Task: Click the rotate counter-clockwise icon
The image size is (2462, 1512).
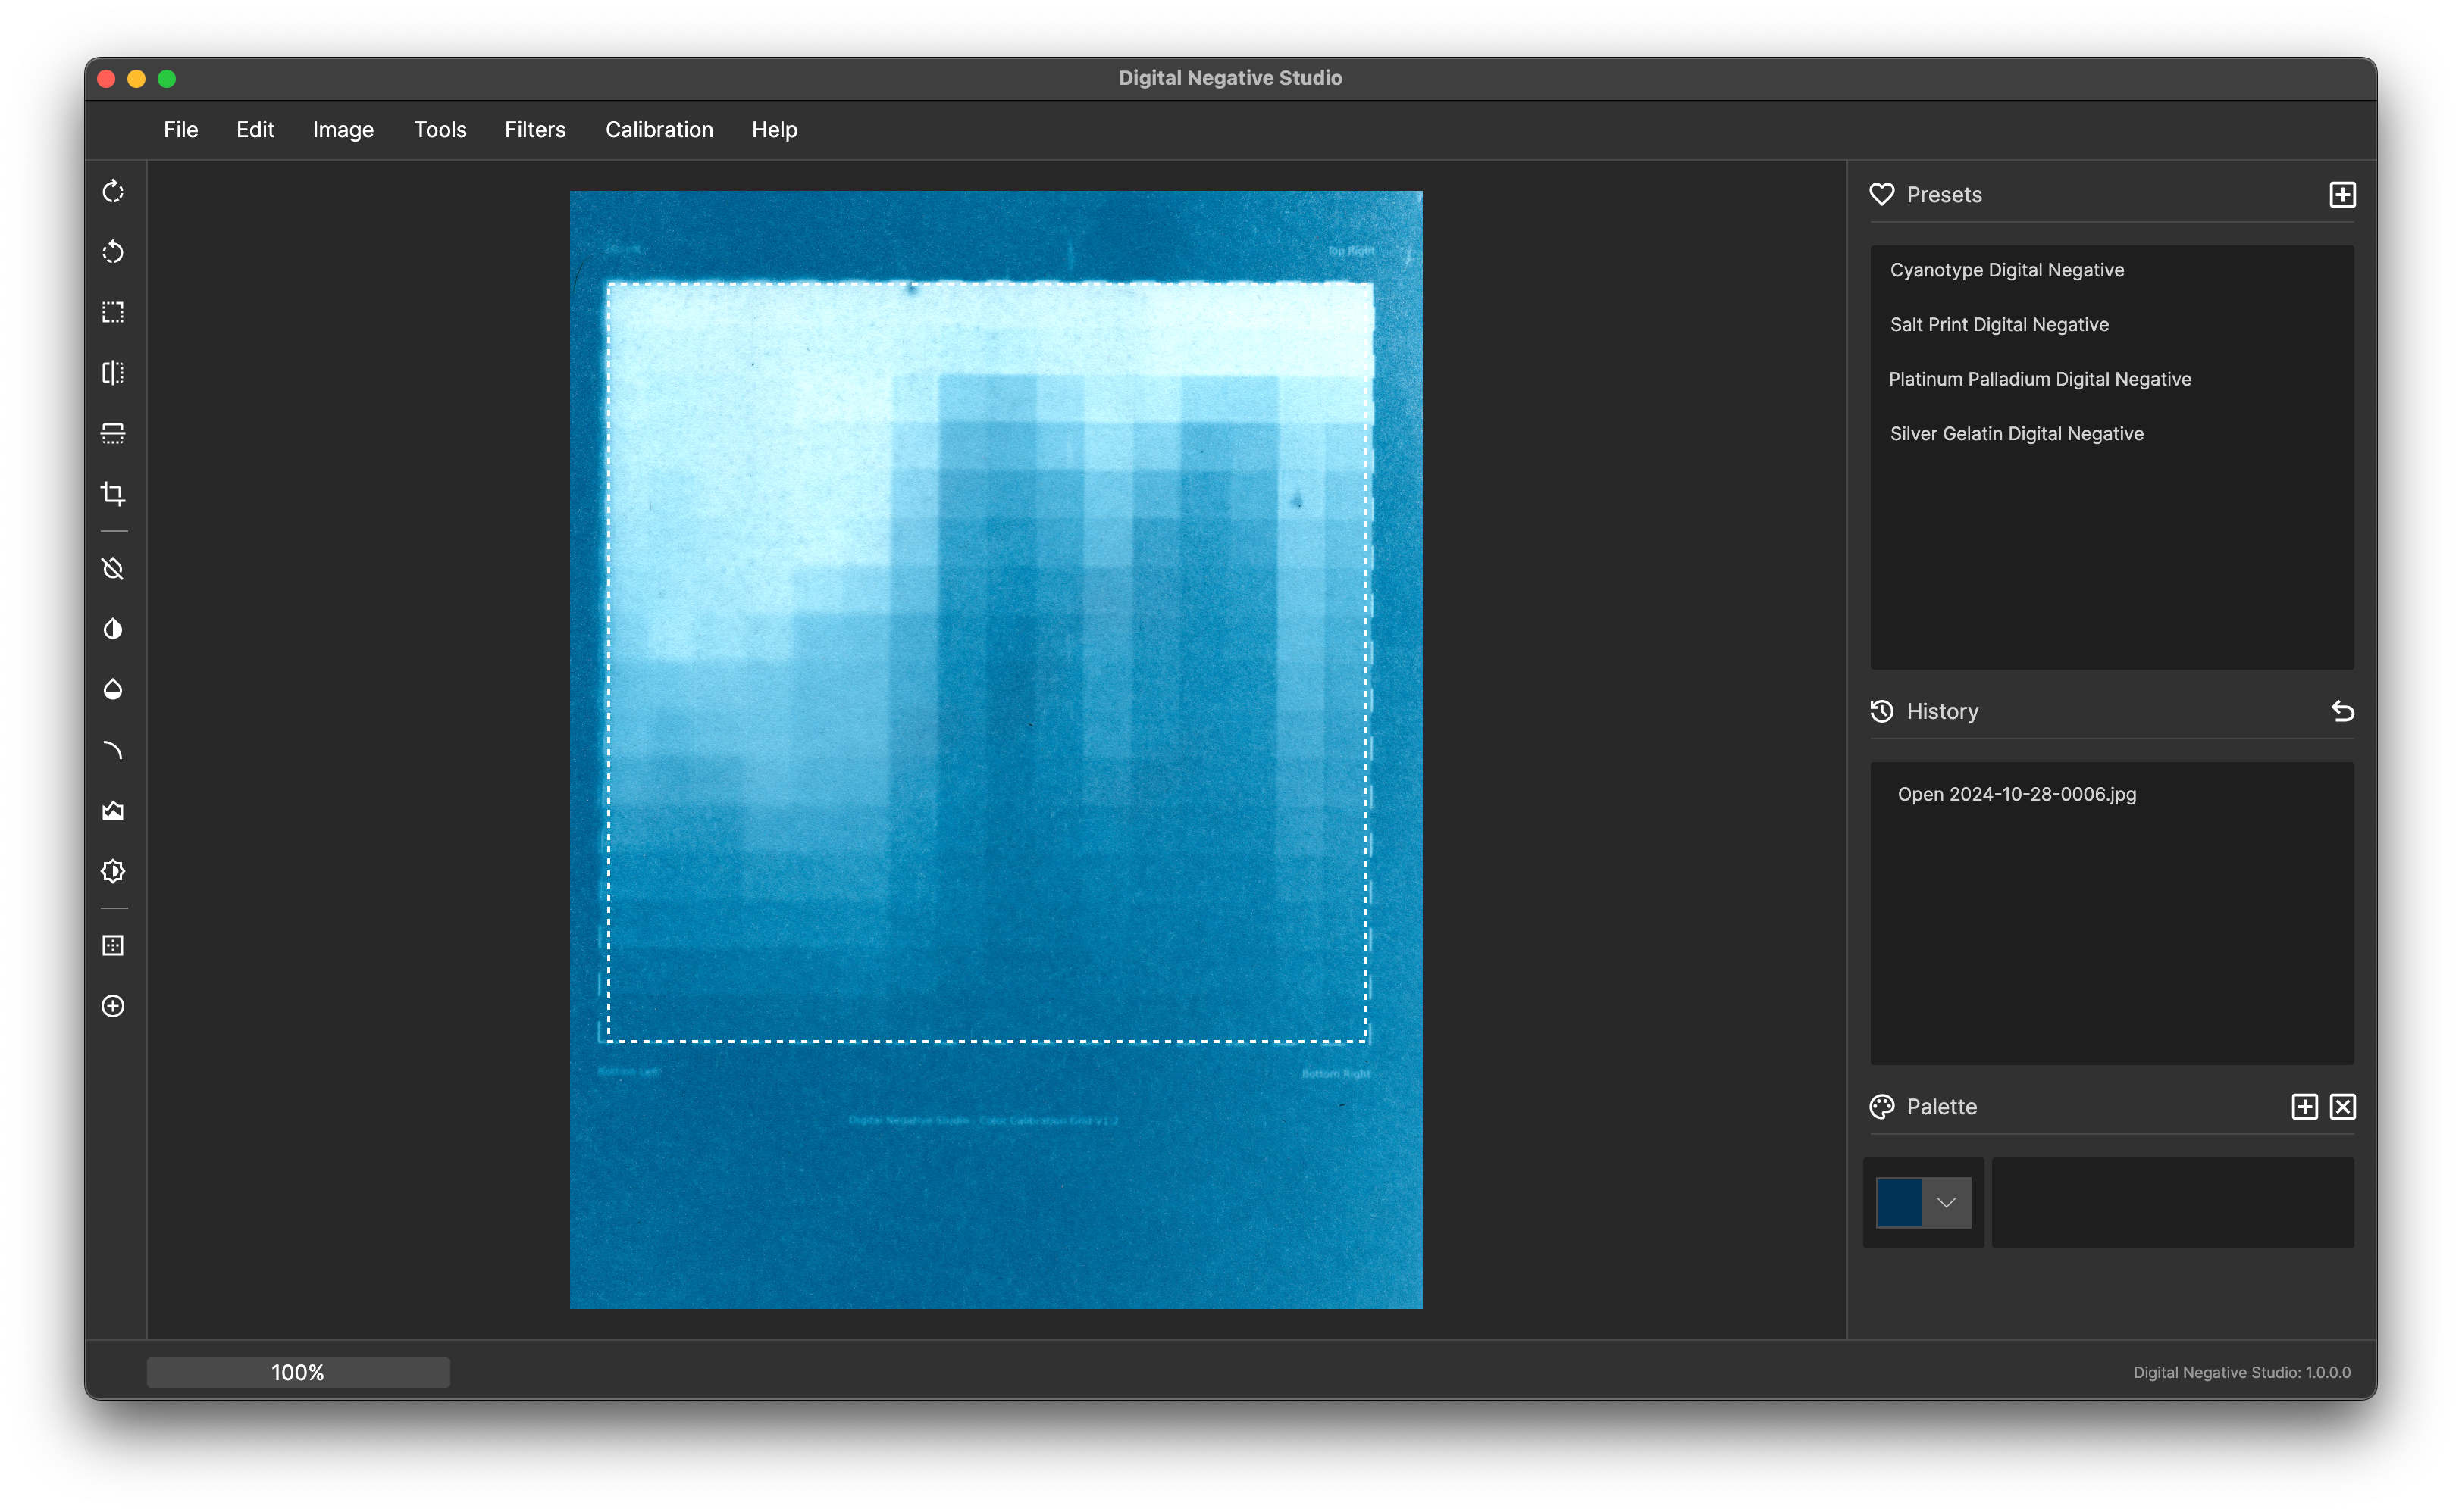Action: [x=113, y=252]
